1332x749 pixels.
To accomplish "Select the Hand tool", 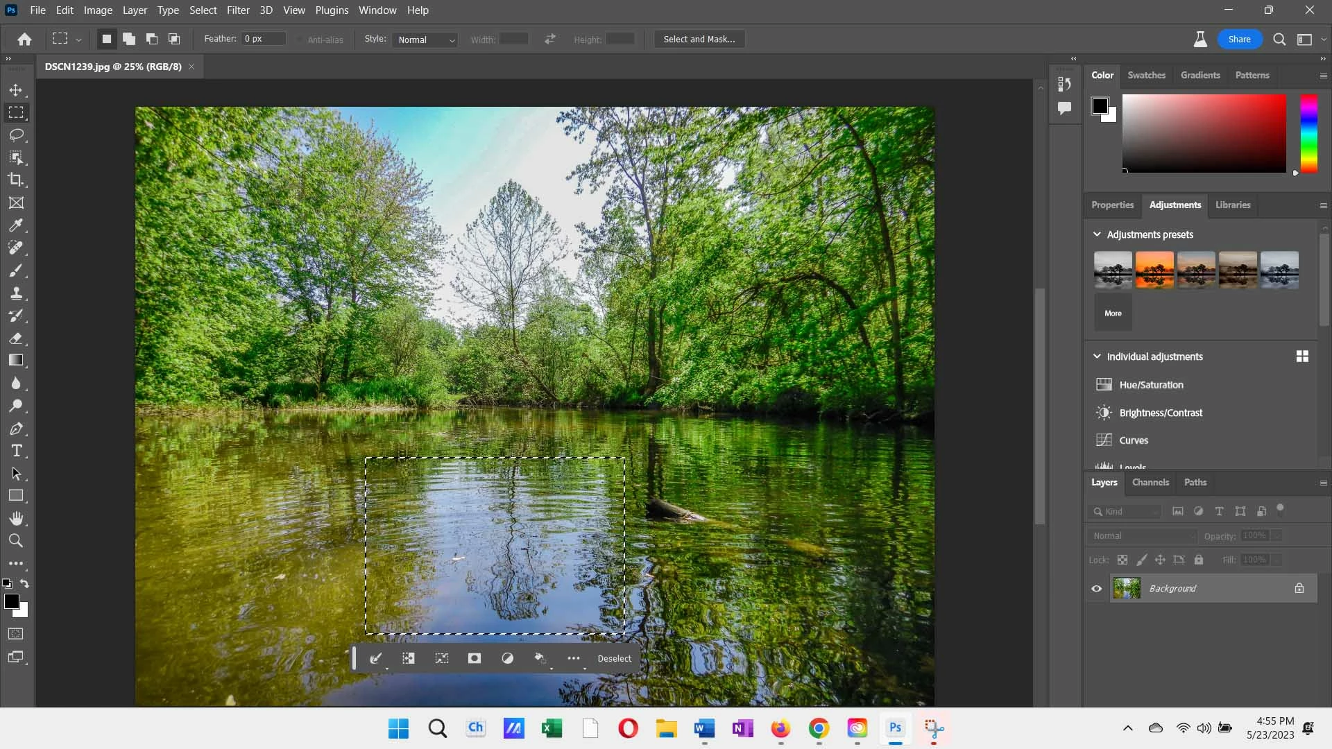I will 16,518.
